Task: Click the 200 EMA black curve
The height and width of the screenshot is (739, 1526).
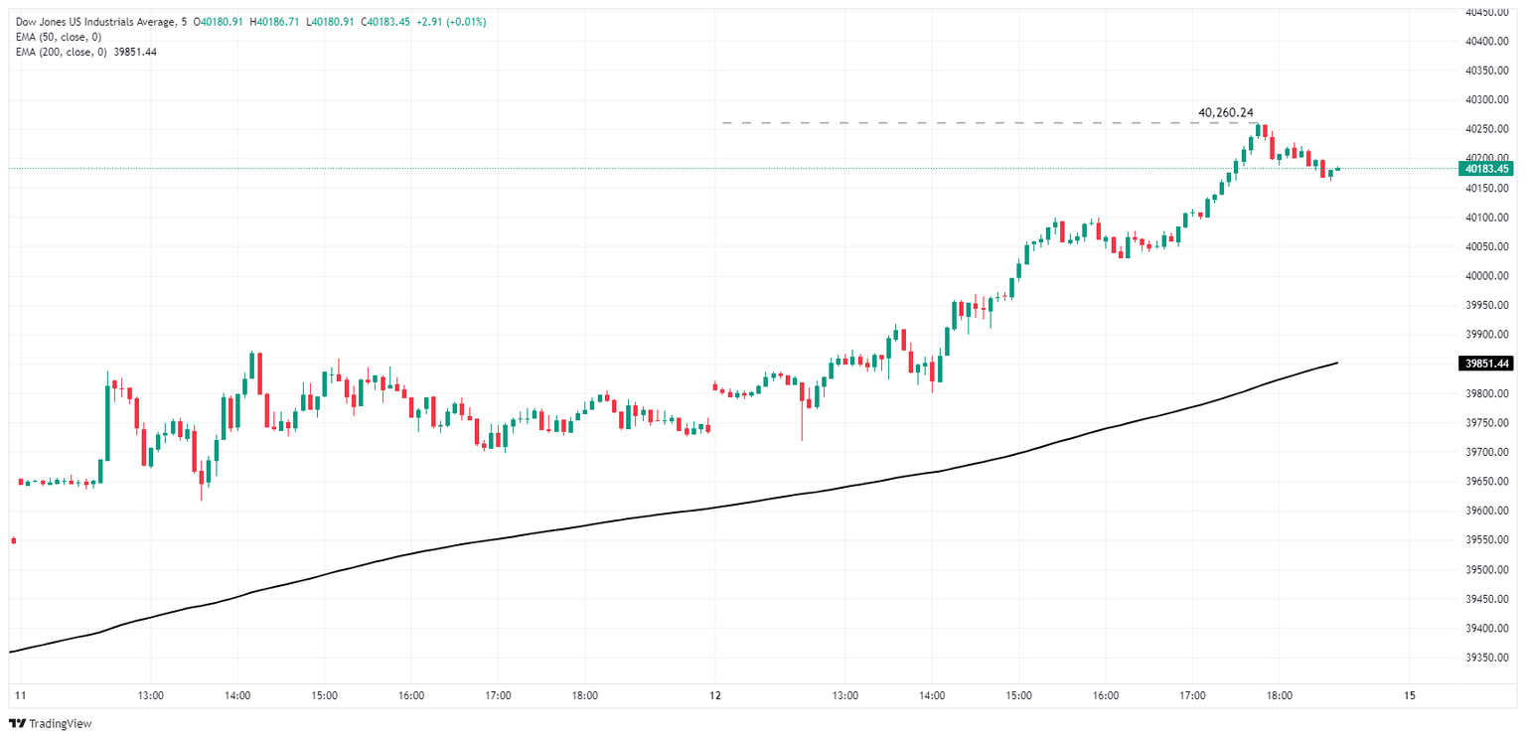Action: click(x=695, y=510)
